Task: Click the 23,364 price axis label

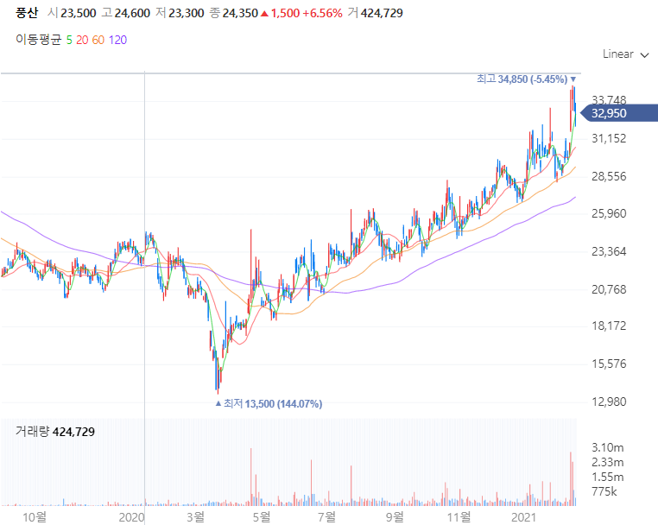Action: pyautogui.click(x=609, y=252)
